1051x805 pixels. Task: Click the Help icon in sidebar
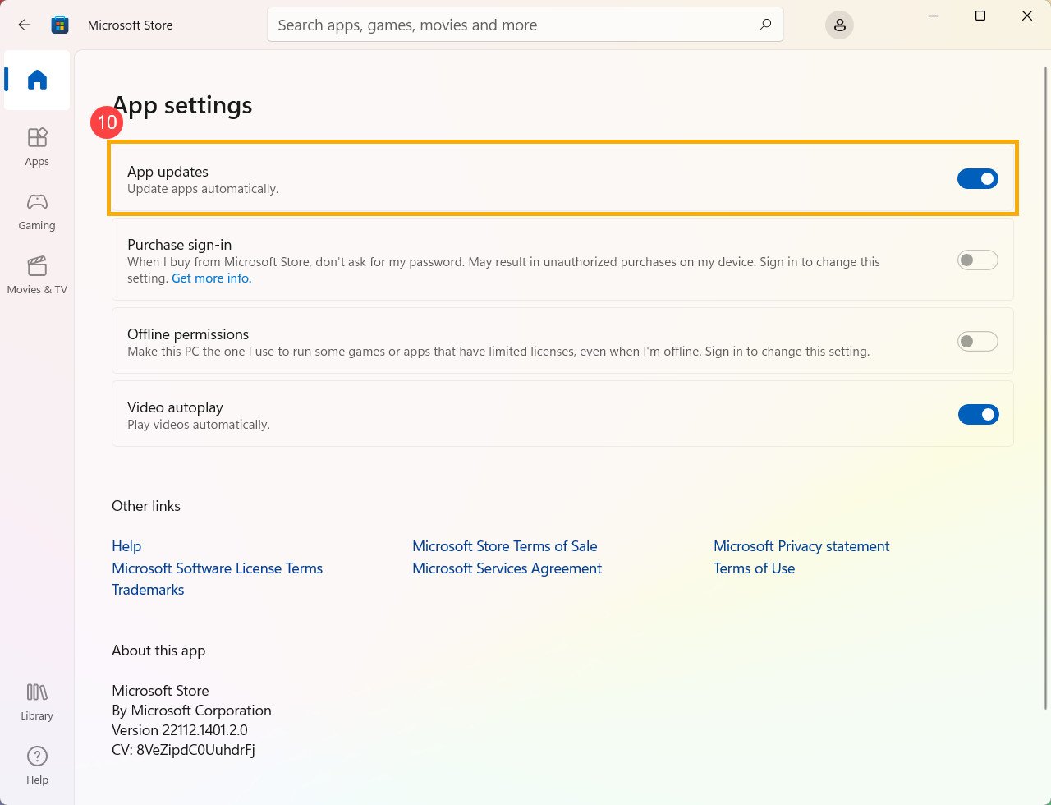pos(37,765)
